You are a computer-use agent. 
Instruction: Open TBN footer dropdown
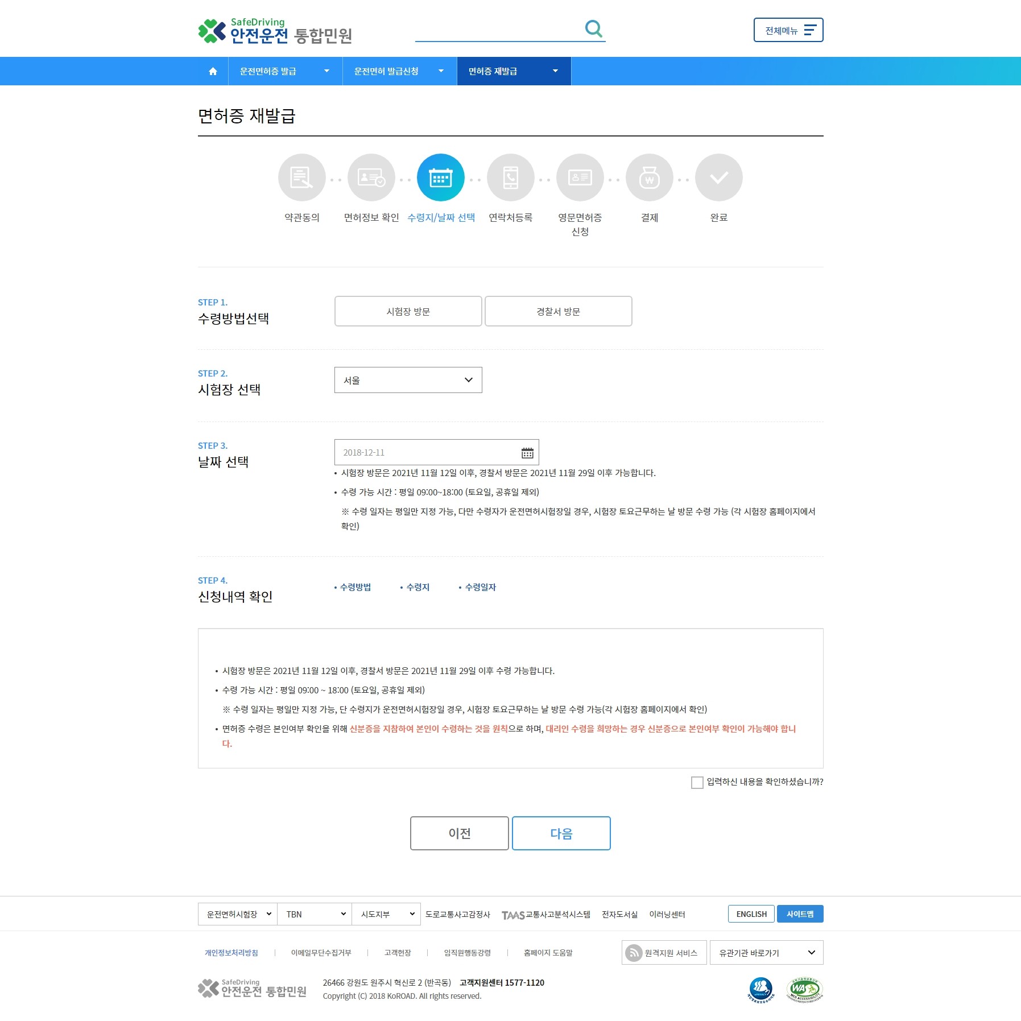[315, 914]
